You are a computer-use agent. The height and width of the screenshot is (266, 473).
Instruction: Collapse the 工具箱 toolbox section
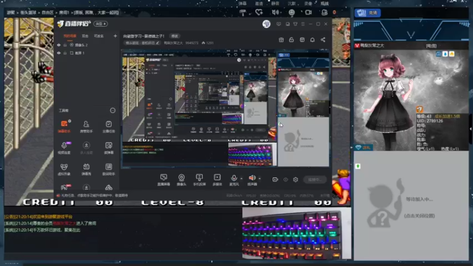[112, 111]
